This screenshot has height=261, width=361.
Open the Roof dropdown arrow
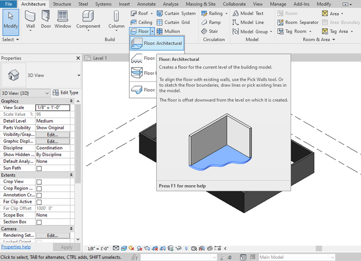152,14
